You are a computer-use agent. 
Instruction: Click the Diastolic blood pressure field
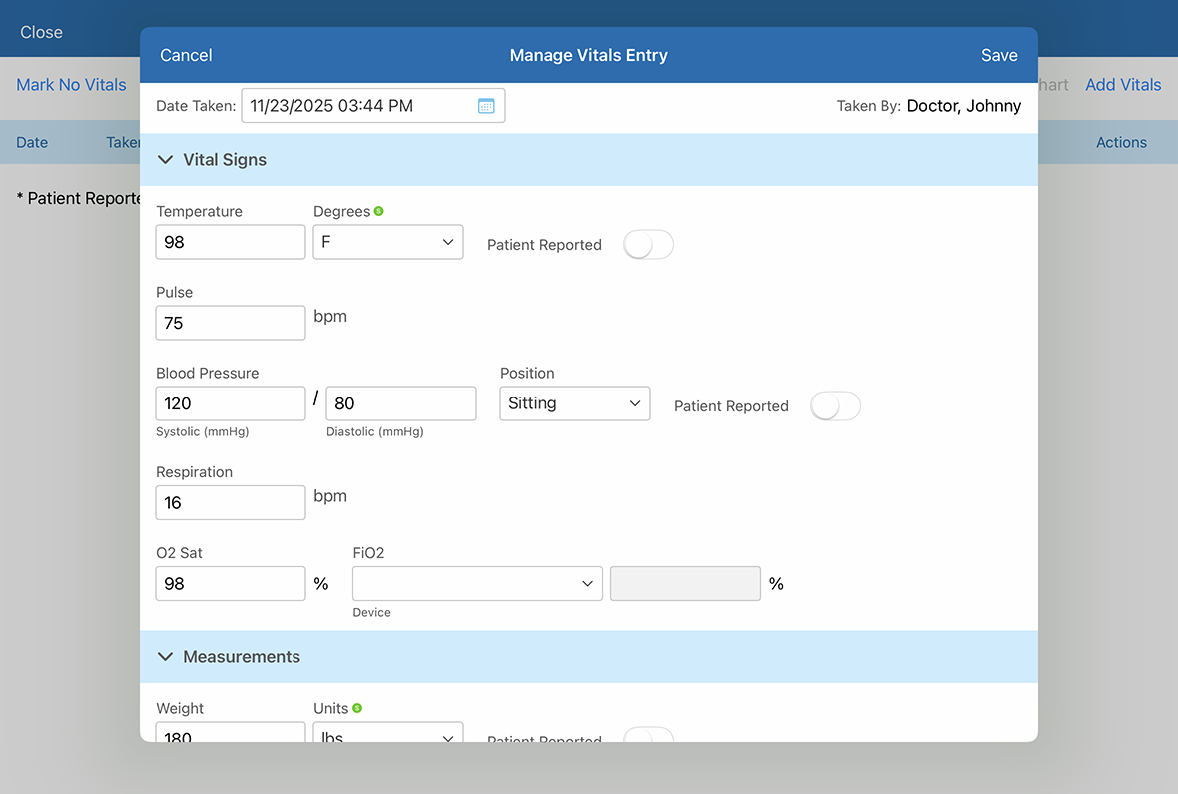[400, 403]
